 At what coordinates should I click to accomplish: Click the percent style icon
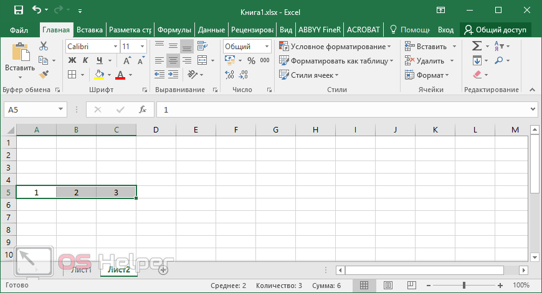pos(251,61)
